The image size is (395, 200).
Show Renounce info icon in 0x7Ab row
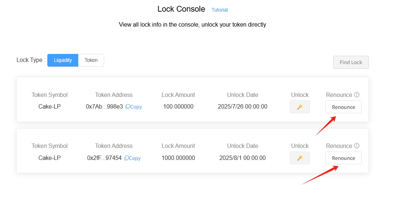357,95
